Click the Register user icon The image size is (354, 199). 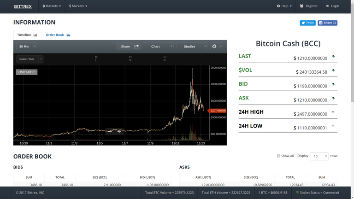coord(301,6)
